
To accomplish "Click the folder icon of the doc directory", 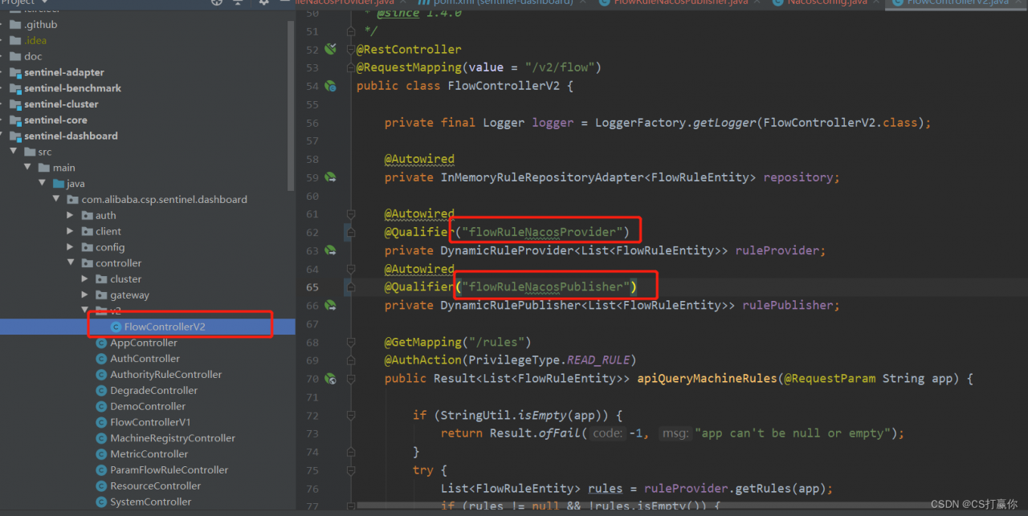I will pyautogui.click(x=15, y=56).
